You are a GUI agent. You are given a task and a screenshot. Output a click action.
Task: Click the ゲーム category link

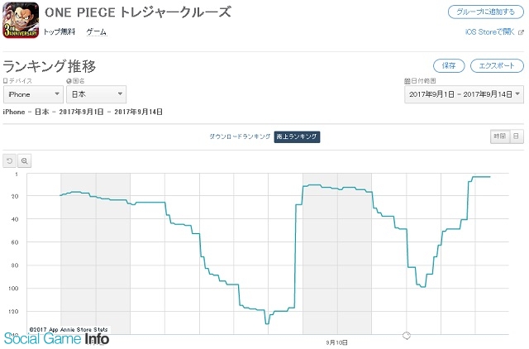pyautogui.click(x=97, y=32)
